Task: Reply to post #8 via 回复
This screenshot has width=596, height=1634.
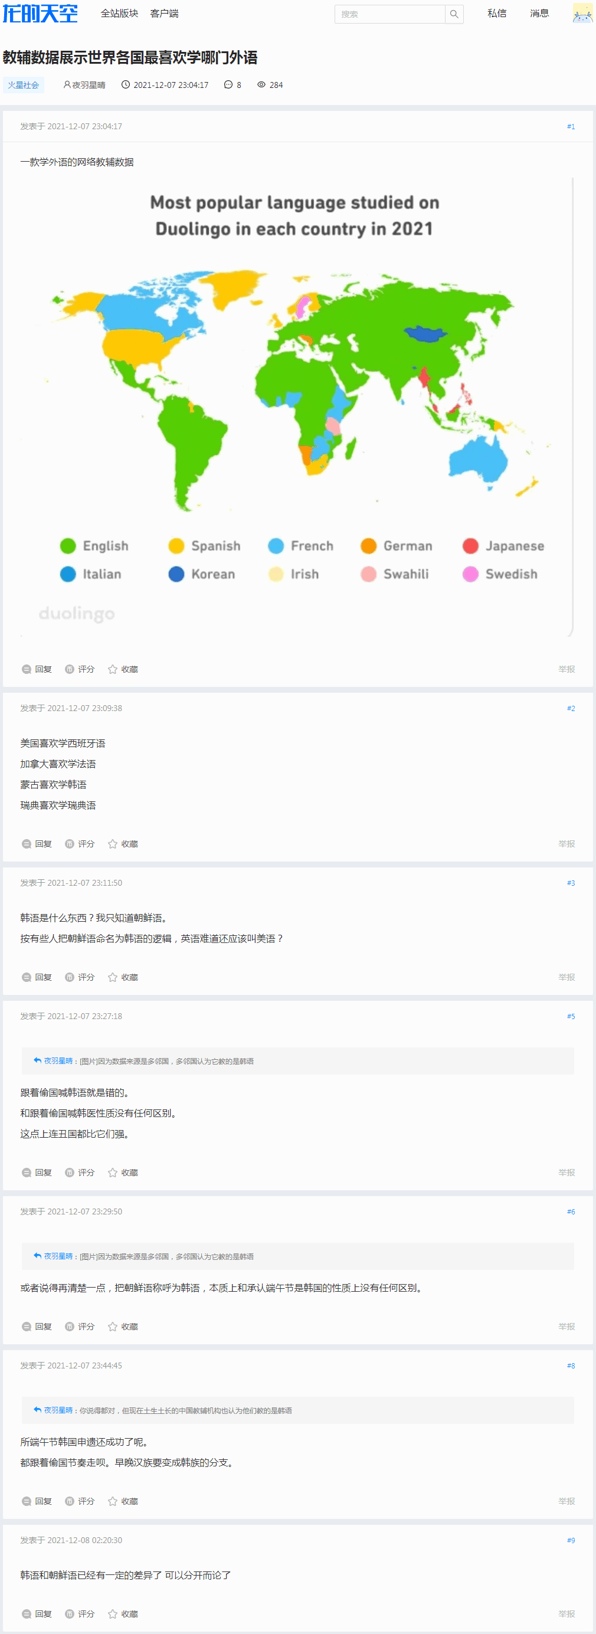Action: 37,1501
